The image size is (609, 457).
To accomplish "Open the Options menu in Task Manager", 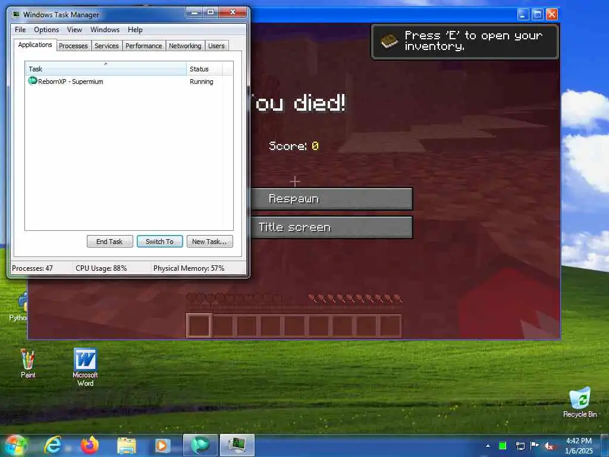I will click(46, 30).
